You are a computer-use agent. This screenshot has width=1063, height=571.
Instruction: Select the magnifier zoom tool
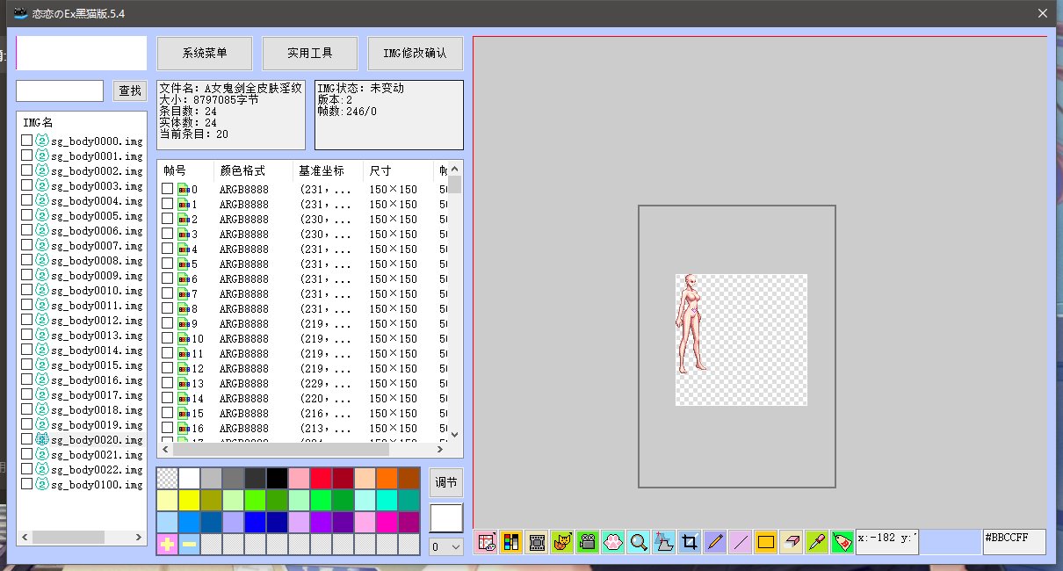639,542
